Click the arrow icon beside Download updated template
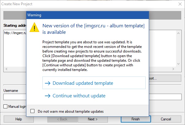 tap(48, 83)
